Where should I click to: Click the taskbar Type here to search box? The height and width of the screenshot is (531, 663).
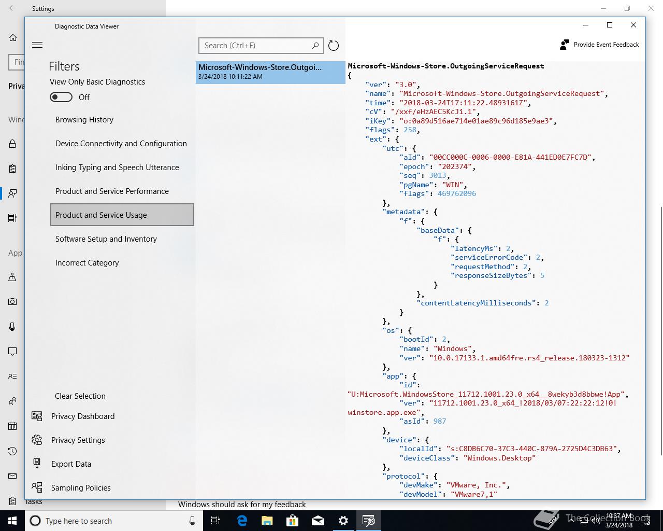point(114,521)
